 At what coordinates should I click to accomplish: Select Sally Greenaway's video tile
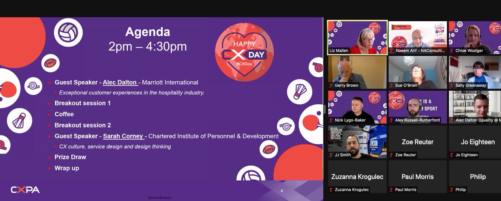coord(475,72)
